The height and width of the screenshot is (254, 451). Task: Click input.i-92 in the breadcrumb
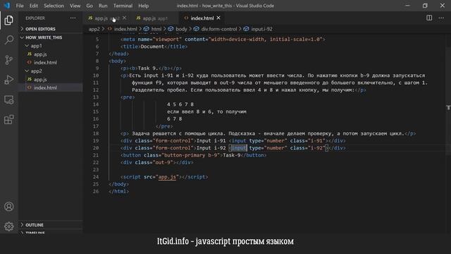261,29
